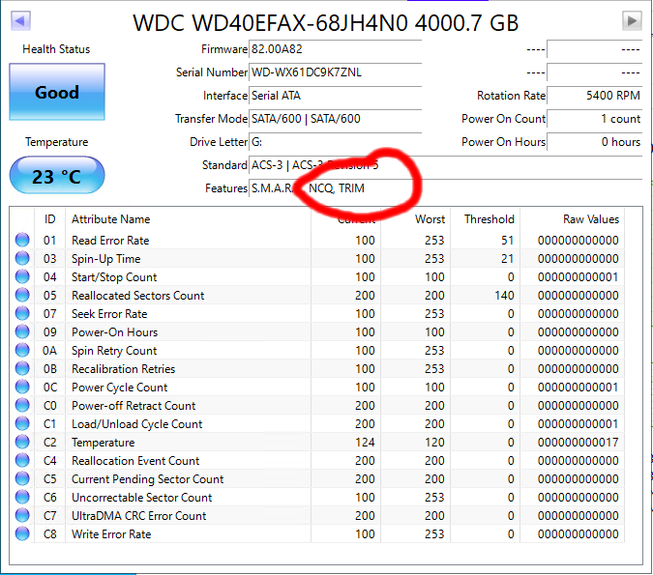Click the Current Pending Sector Count orb
This screenshot has height=575, width=653.
(22, 478)
